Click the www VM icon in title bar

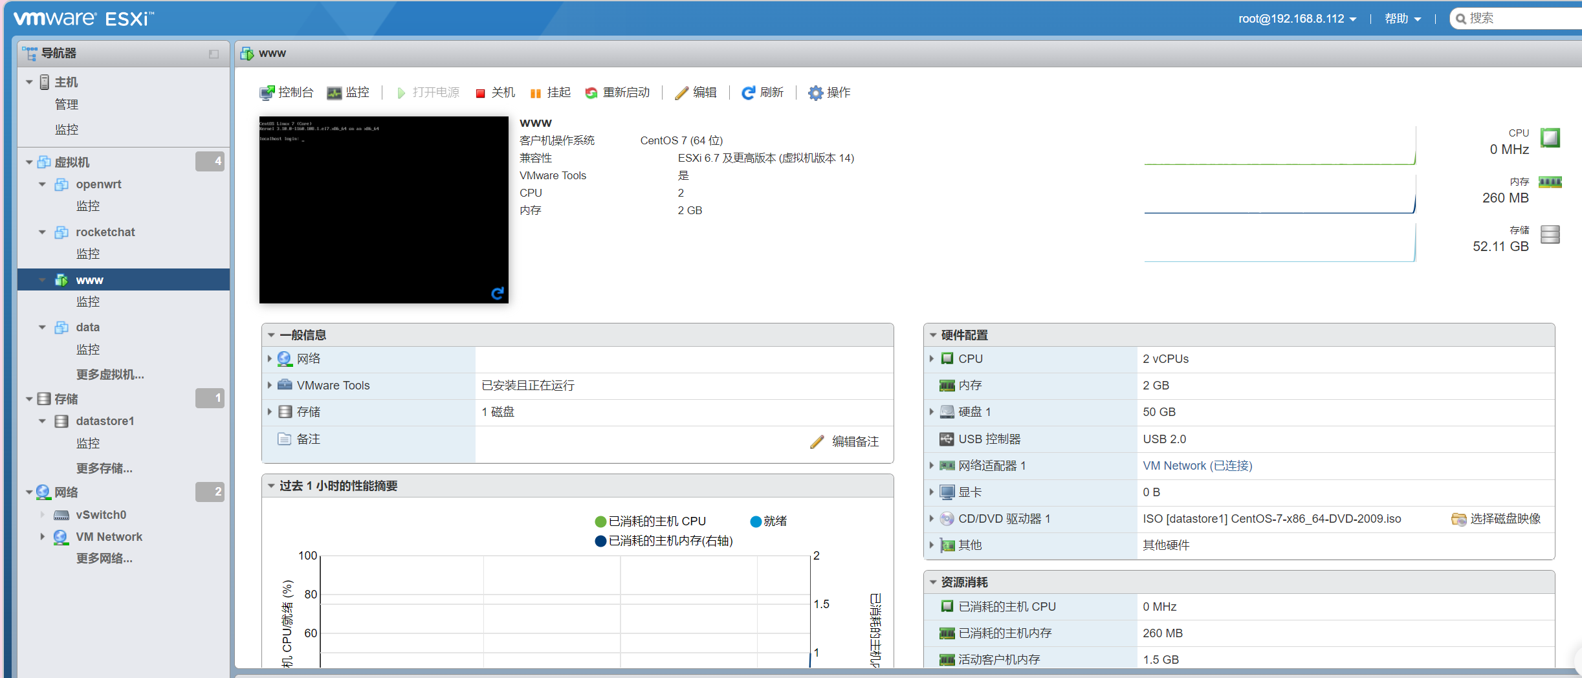point(247,54)
